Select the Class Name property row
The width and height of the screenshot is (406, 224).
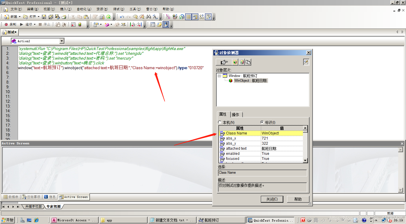[x=261, y=133]
